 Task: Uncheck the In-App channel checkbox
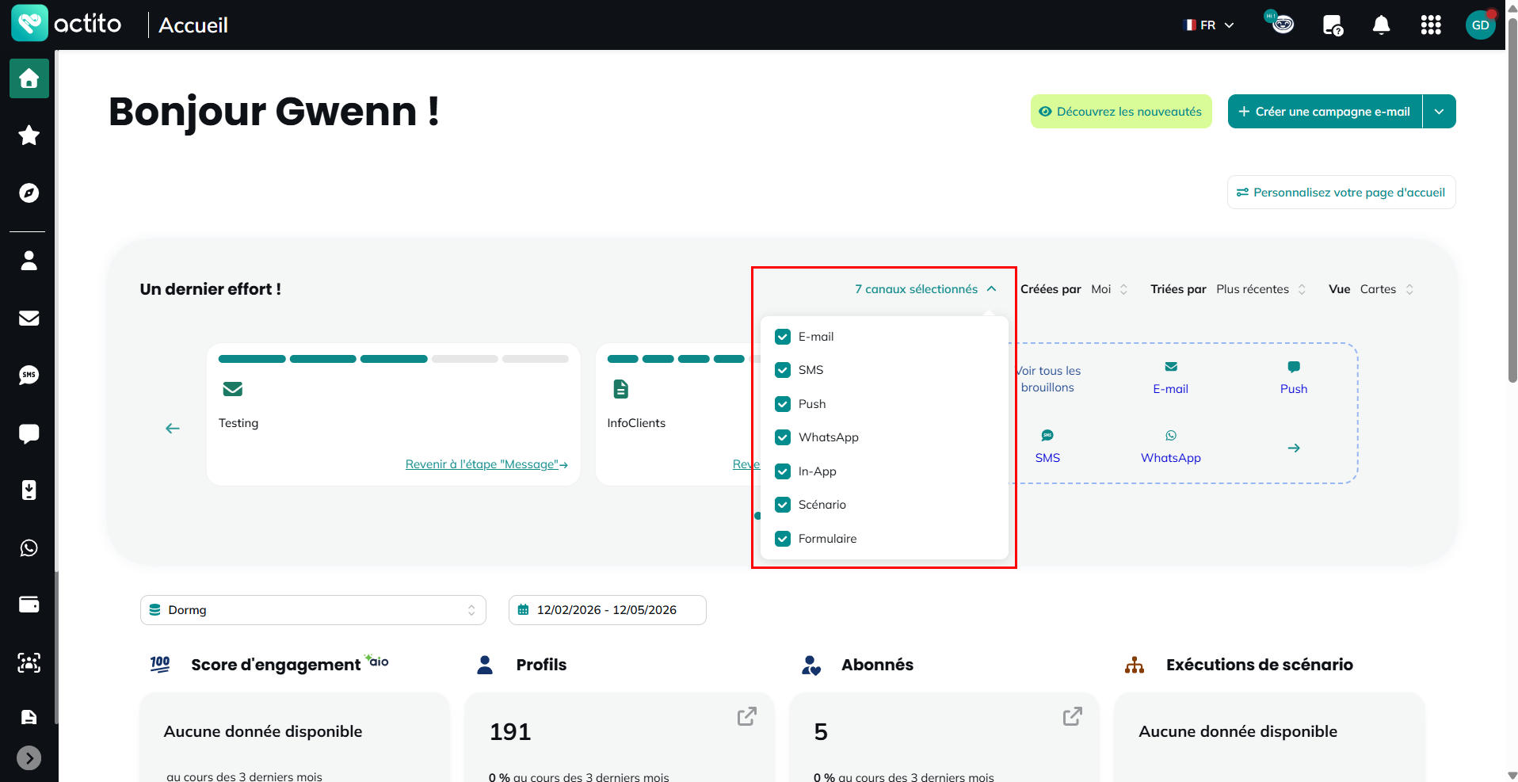(783, 471)
